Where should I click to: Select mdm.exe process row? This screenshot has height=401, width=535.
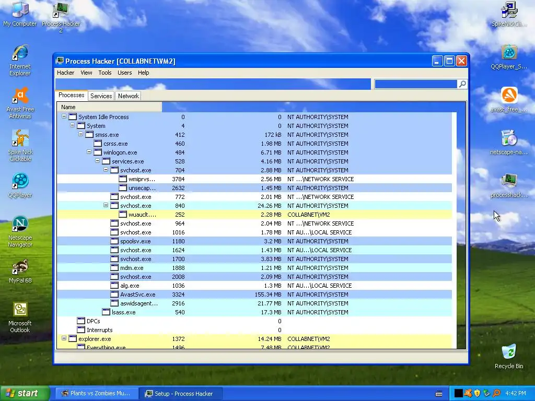[x=254, y=268]
